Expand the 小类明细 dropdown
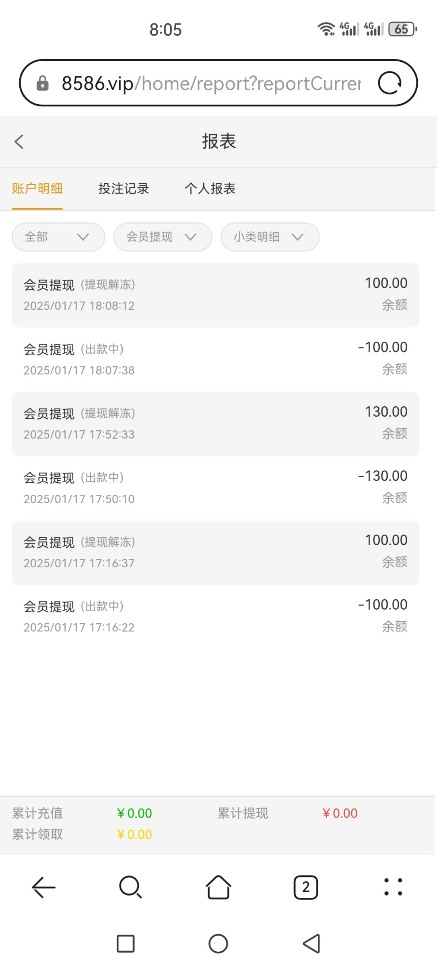The width and height of the screenshot is (437, 967). [270, 237]
